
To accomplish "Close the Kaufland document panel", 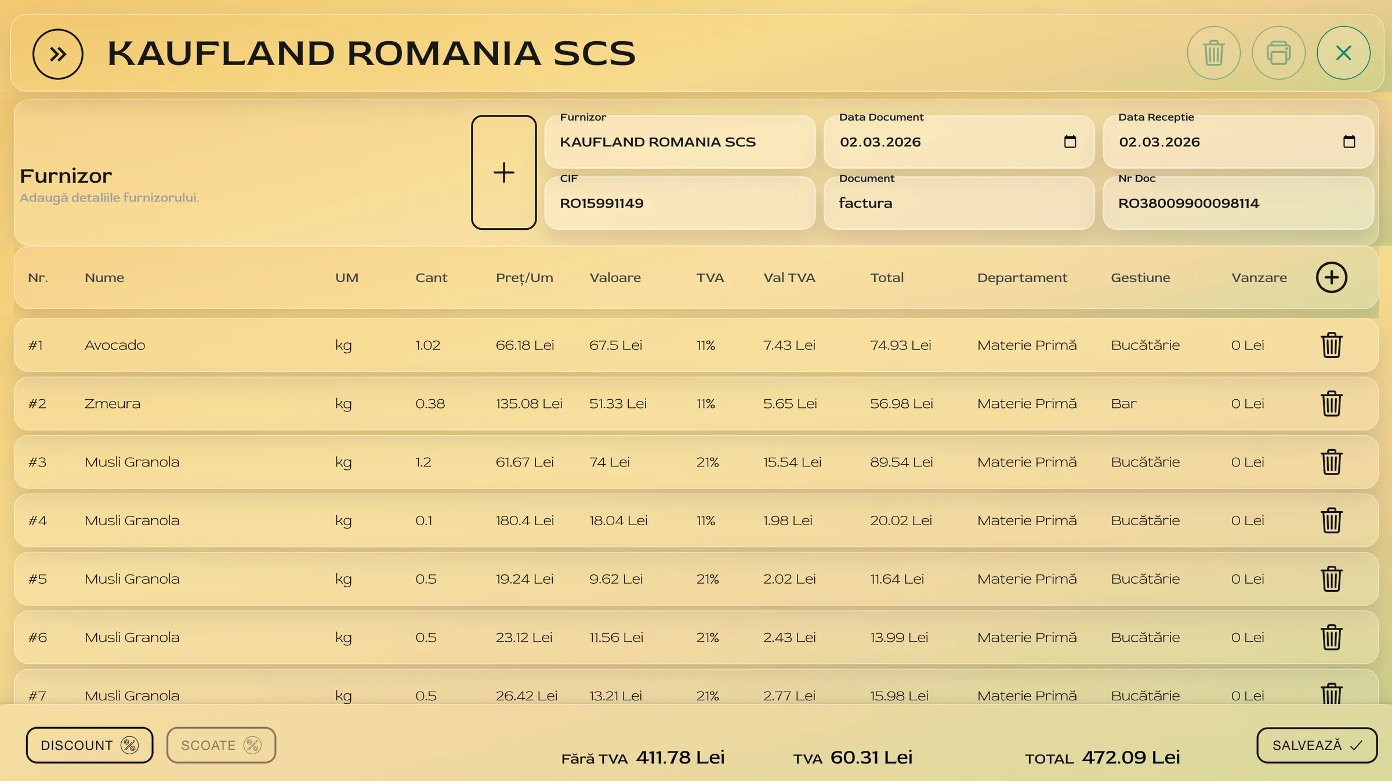I will [x=1343, y=53].
